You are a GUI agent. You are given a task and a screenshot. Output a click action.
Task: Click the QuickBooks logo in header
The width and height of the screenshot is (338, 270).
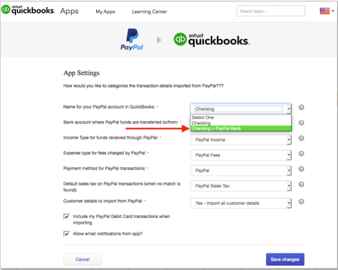[x=28, y=10]
